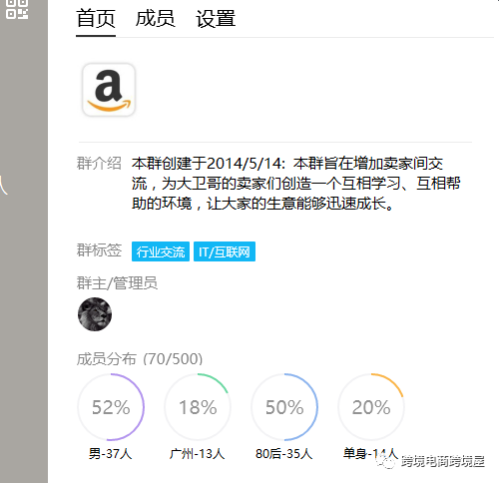
Task: Click the 群介绍 description text
Action: point(295,184)
